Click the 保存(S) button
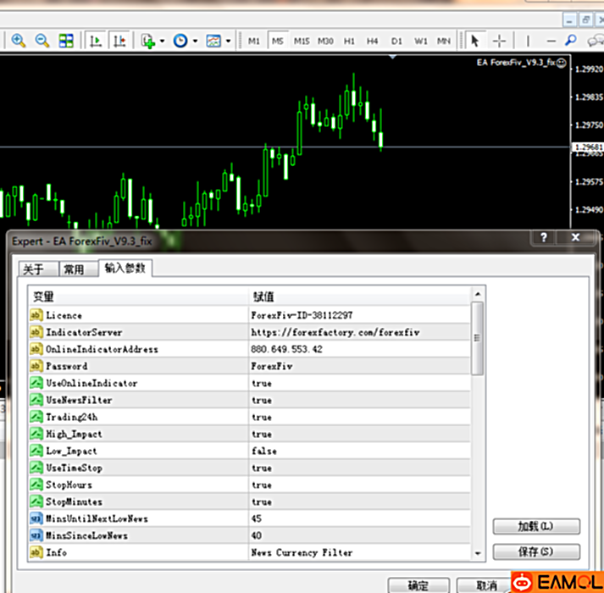Screen dimensions: 604x593 pos(535,552)
